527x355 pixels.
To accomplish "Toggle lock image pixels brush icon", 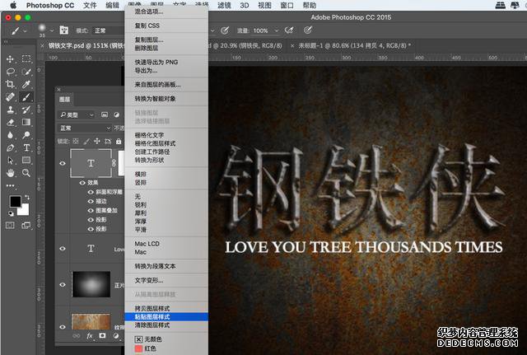I will pyautogui.click(x=86, y=141).
